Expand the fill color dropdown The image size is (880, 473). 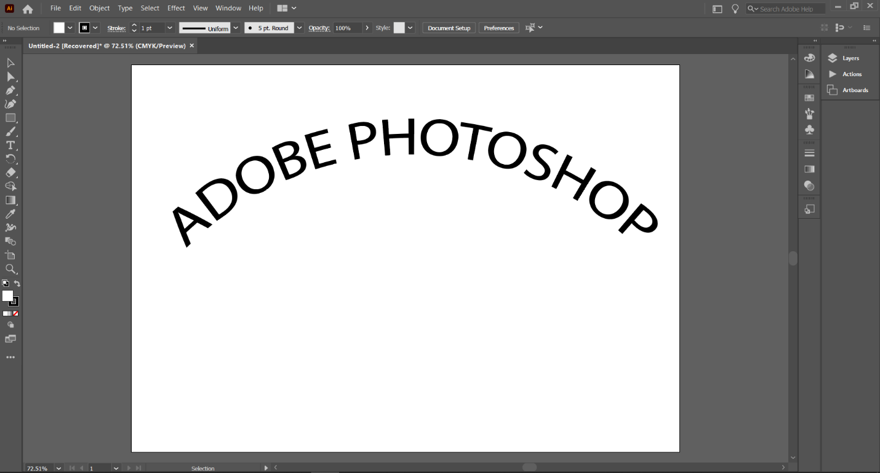point(70,28)
